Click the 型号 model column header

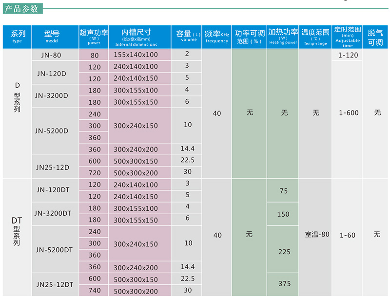pos(51,37)
